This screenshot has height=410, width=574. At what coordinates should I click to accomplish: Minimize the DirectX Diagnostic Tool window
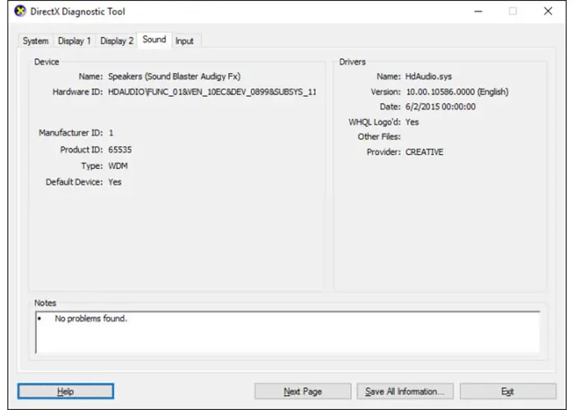pos(478,11)
